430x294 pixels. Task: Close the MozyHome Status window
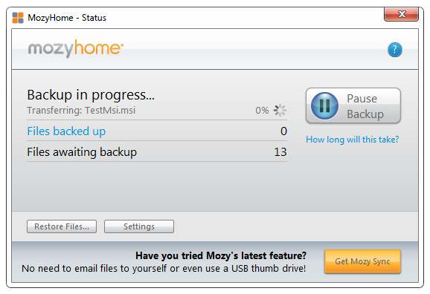tap(401, 14)
